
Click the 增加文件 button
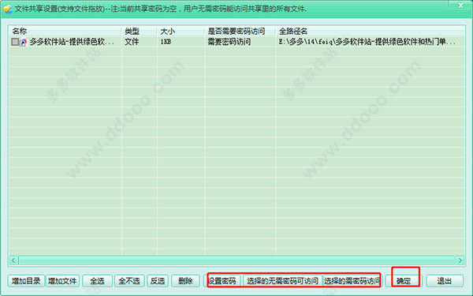pyautogui.click(x=62, y=281)
